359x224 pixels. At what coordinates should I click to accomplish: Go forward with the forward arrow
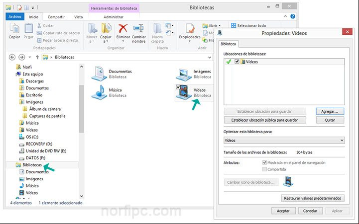(x=22, y=57)
